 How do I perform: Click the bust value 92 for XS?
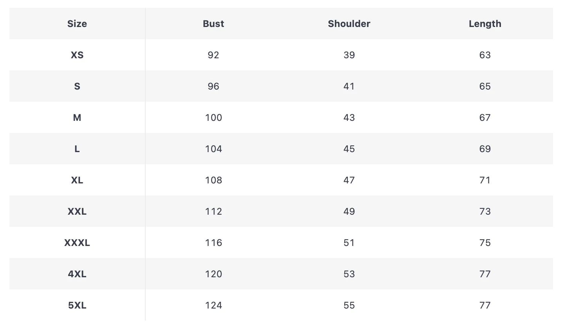[x=213, y=55]
